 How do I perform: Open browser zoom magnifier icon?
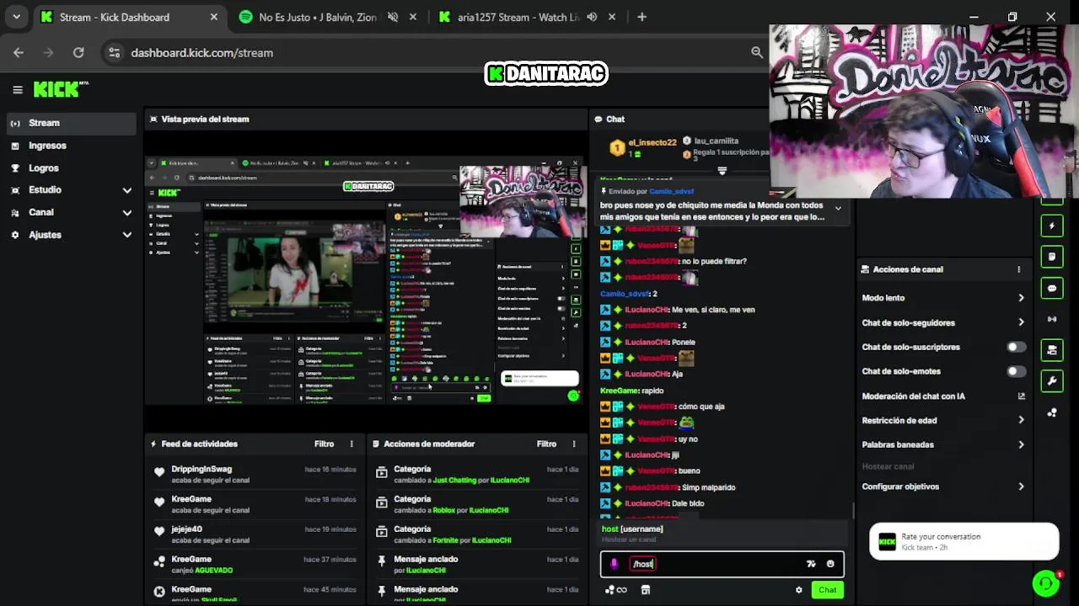(x=757, y=52)
